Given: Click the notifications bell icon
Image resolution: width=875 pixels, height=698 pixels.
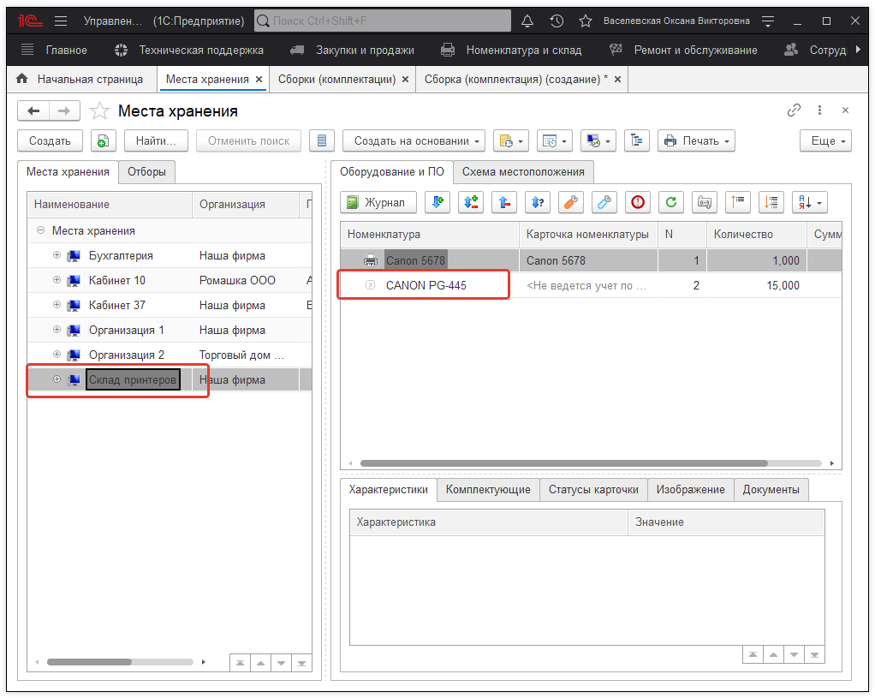Looking at the screenshot, I should click(527, 21).
